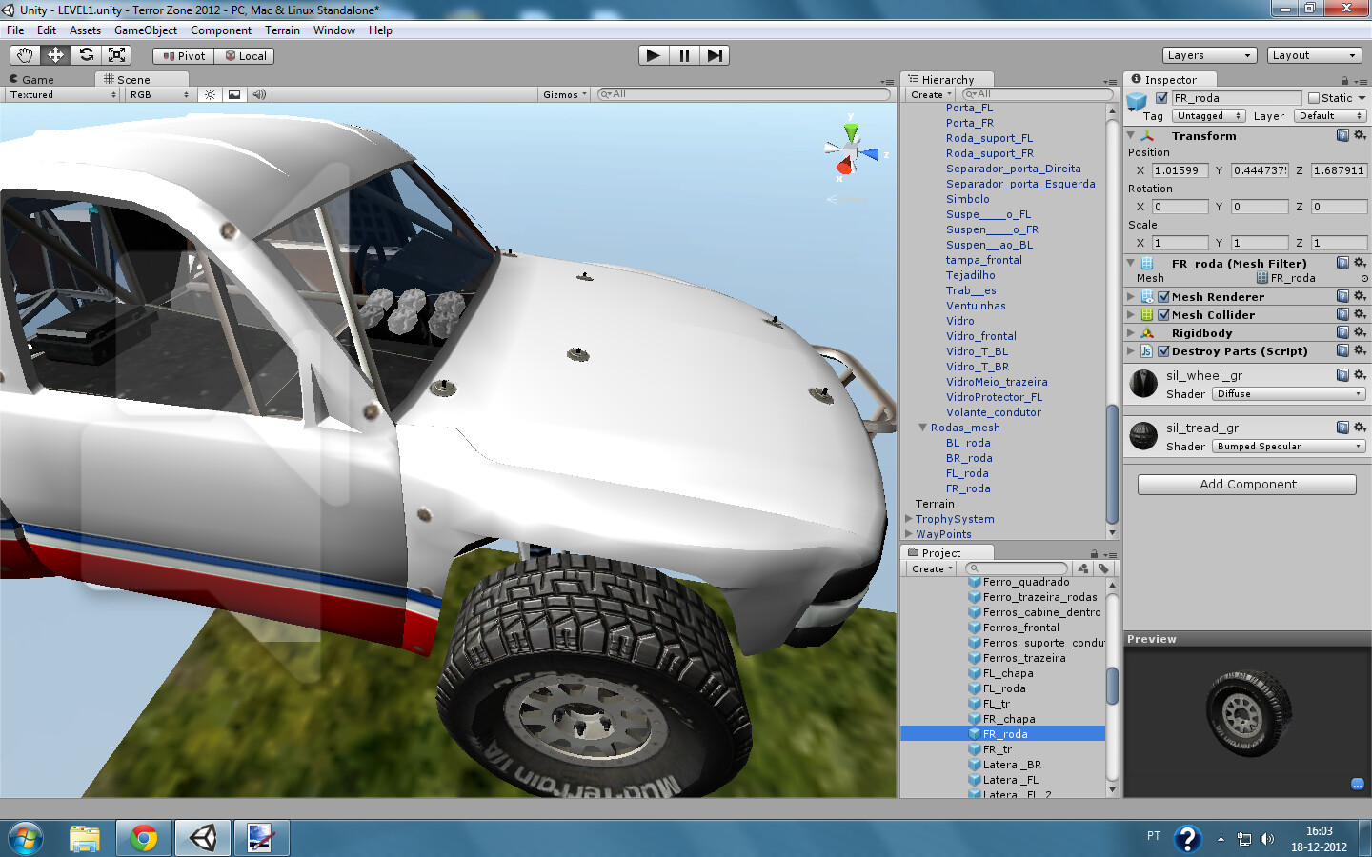Open the Tag dropdown showing Untagged
Viewport: 1372px width, 857px height.
pyautogui.click(x=1208, y=115)
